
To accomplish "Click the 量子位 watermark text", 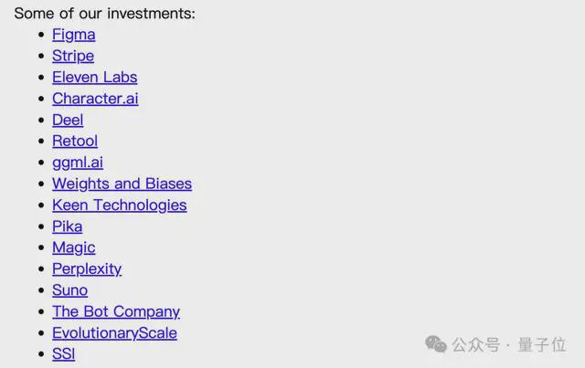I will tap(541, 345).
